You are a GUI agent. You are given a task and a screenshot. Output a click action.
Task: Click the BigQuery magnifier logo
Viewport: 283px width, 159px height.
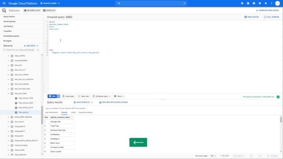(4, 11)
